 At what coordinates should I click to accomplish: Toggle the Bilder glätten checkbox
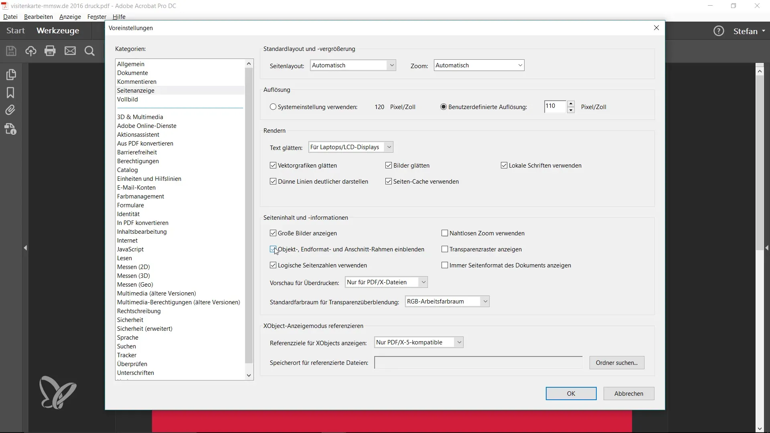[389, 166]
